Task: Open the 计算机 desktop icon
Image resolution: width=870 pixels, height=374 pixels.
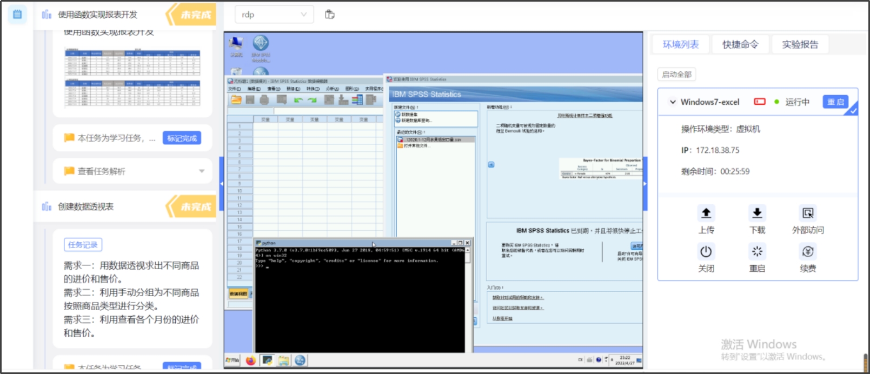Action: tap(236, 47)
